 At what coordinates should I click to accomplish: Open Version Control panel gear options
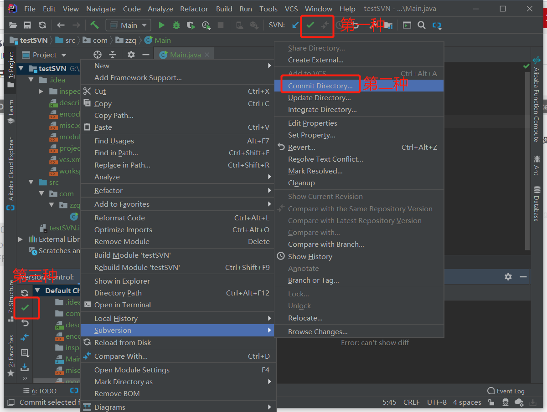508,277
